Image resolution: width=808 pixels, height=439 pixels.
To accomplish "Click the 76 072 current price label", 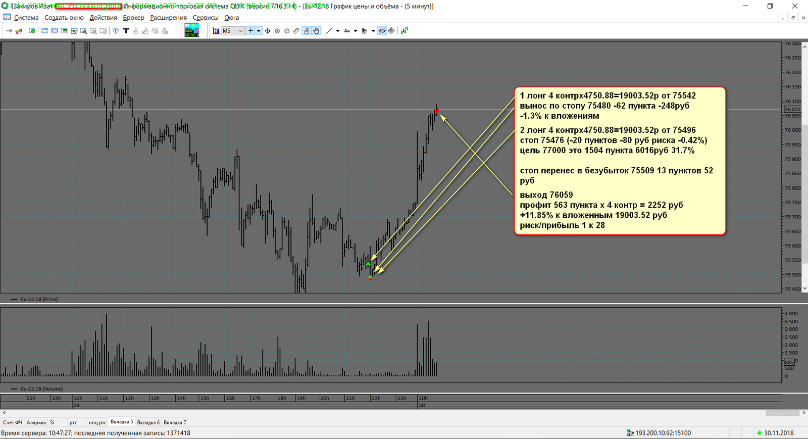I will coord(792,109).
